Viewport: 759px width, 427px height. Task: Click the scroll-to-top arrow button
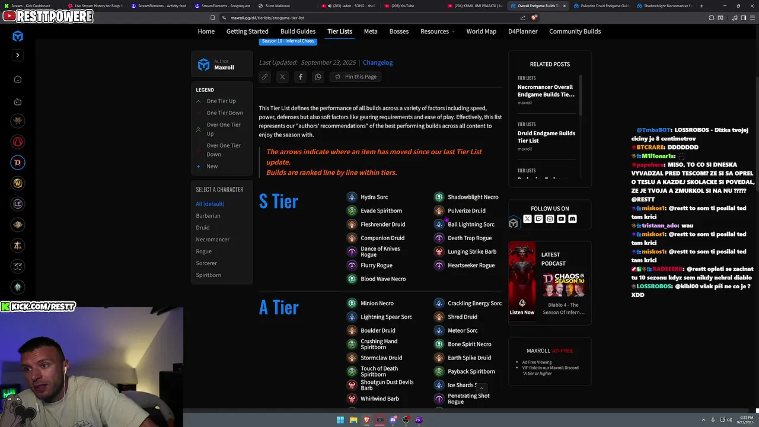[x=481, y=388]
